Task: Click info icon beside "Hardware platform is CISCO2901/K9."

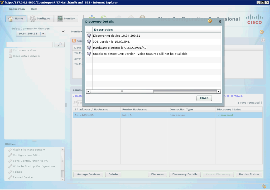Action: pyautogui.click(x=89, y=47)
